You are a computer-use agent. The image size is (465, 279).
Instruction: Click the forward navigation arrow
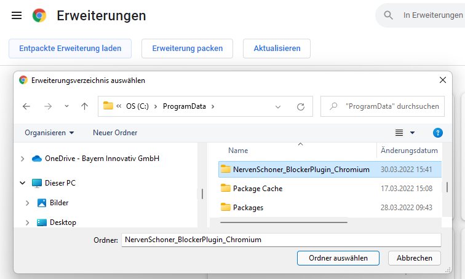tap(48, 106)
